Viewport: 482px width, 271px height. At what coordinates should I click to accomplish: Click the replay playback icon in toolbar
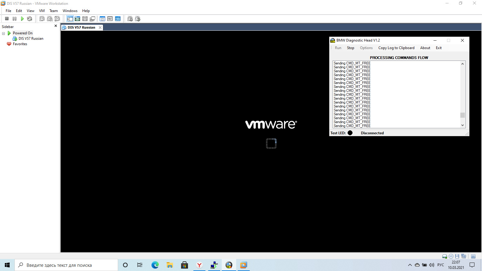(138, 19)
